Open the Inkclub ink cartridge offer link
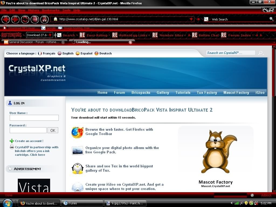Image resolution: width=276 pixels, height=207 pixels. tap(37, 151)
